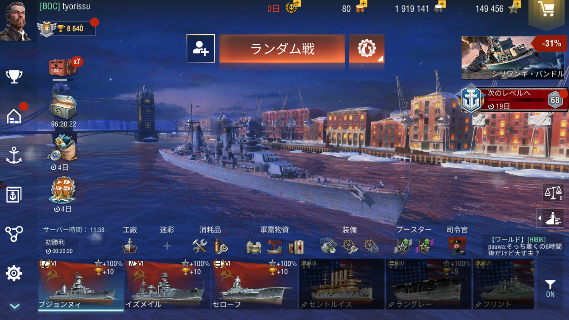This screenshot has width=569, height=320.
Task: Open the anchor port sidebar icon
Action: point(14,156)
